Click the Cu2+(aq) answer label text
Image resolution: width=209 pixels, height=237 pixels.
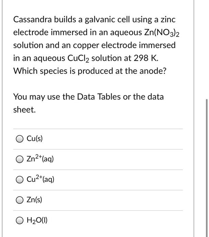coord(40,179)
